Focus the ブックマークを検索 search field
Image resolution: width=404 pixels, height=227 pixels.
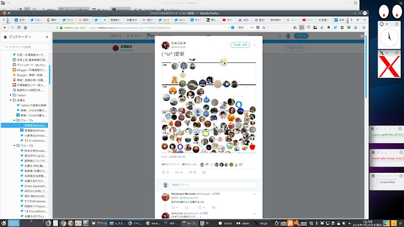point(26,47)
